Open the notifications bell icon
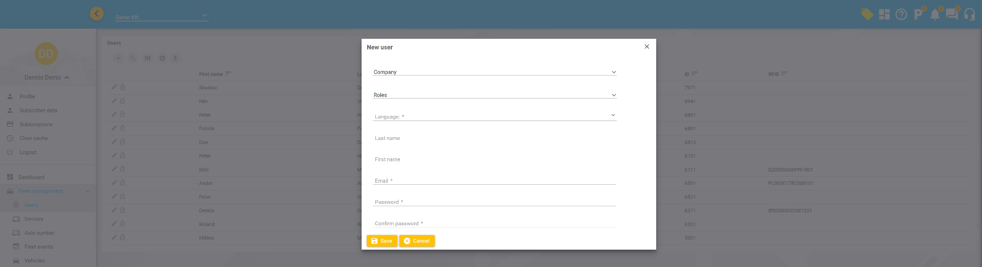Screen dimensions: 982x267 [935, 14]
